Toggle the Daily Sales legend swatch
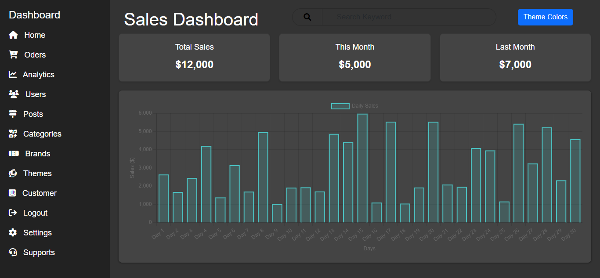 (x=340, y=106)
